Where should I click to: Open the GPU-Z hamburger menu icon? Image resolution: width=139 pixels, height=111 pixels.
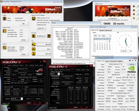[x=136, y=60]
